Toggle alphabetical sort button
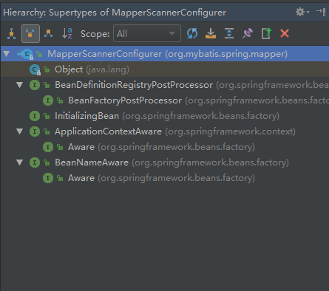This screenshot has width=329, height=291. (x=67, y=33)
